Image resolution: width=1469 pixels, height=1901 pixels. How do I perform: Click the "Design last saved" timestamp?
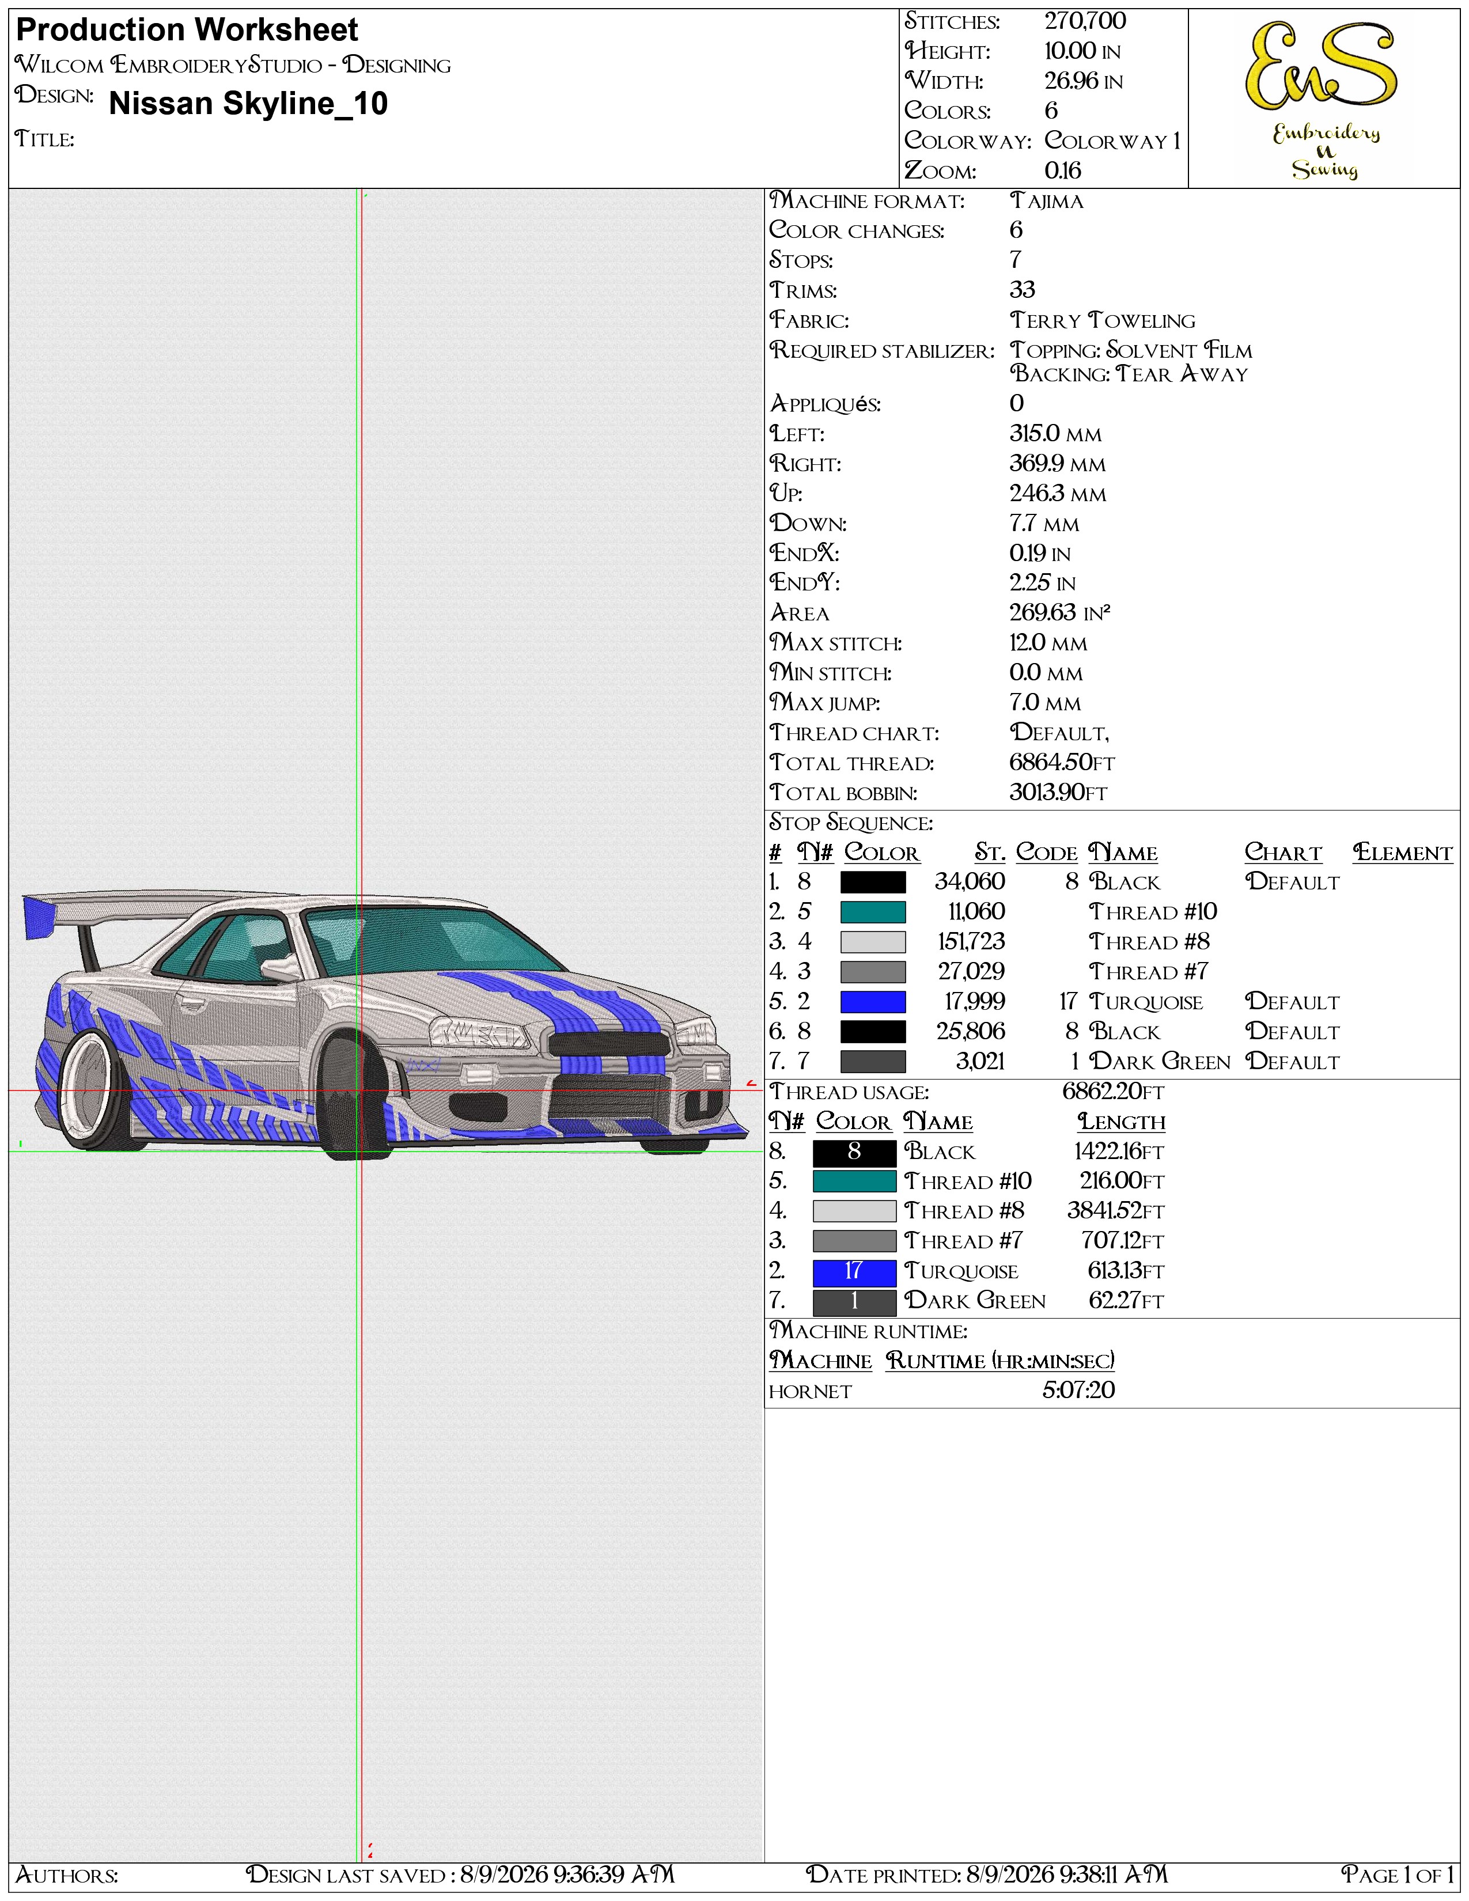[460, 1875]
